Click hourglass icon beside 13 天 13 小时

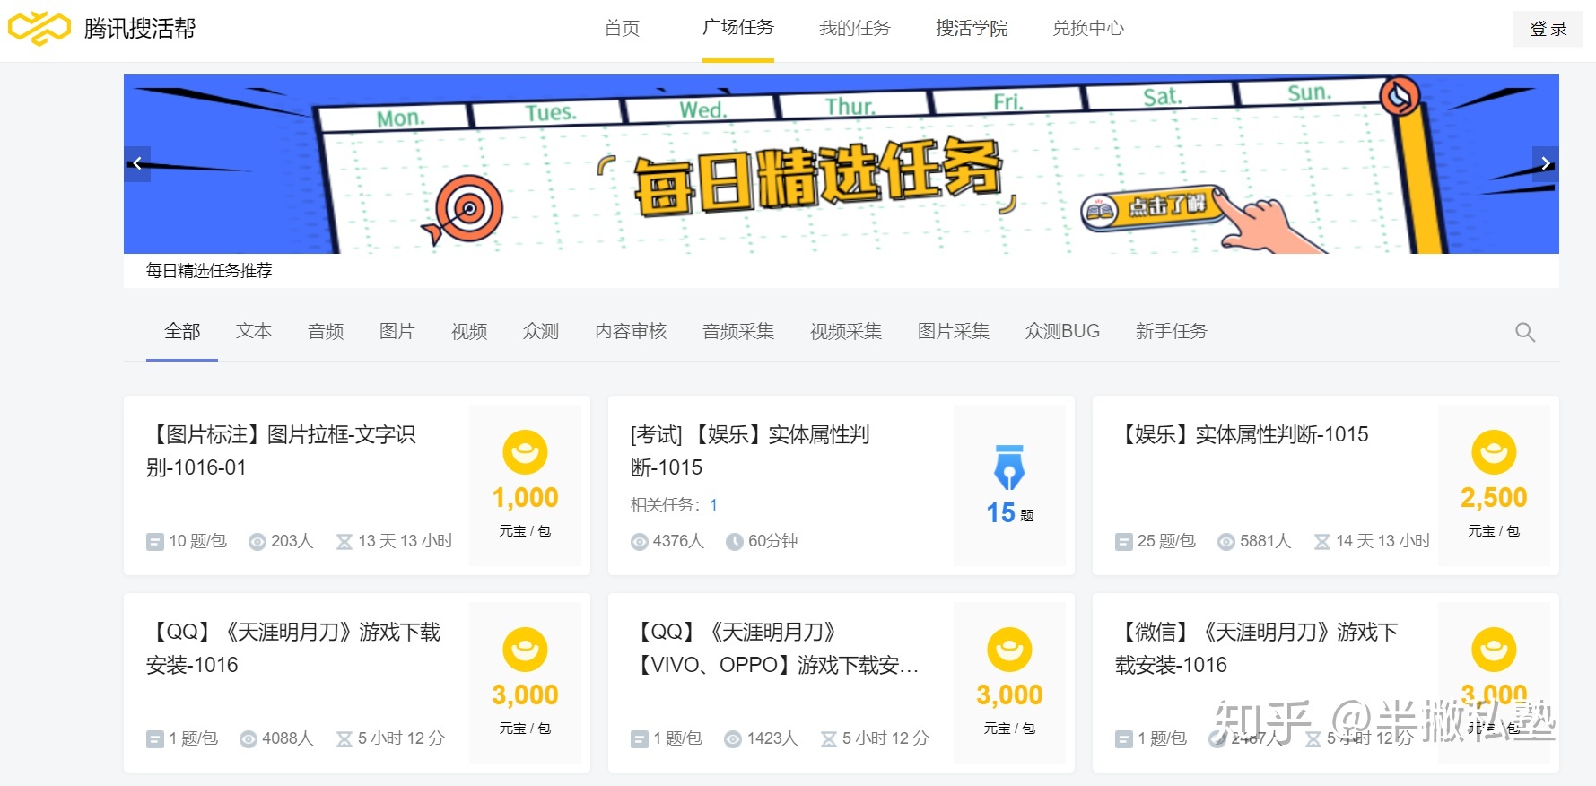point(344,542)
